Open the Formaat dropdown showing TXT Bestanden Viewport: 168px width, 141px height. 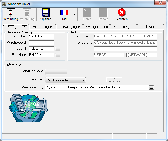pyautogui.click(x=65, y=80)
